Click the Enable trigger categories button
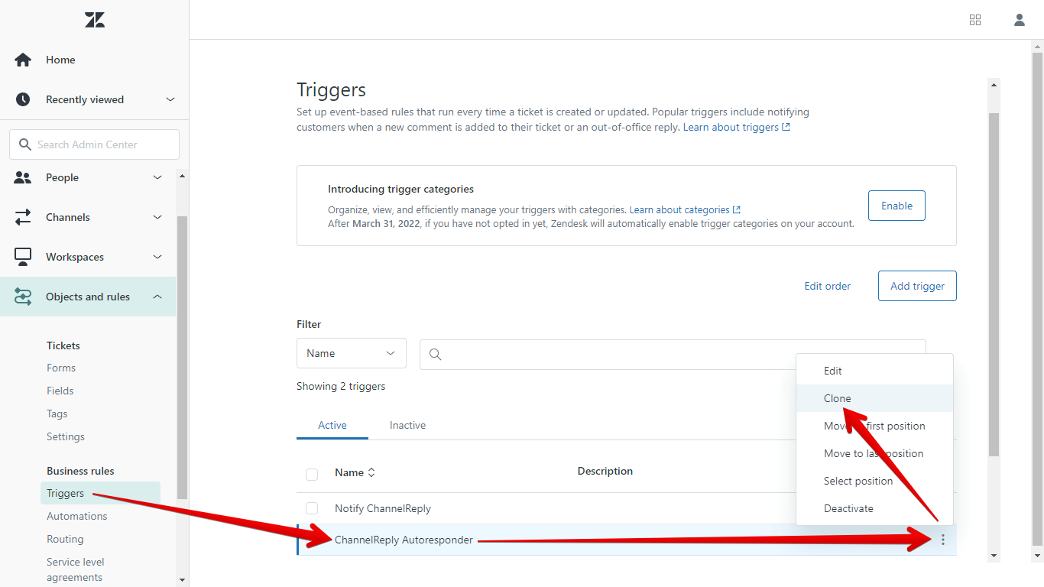 coord(896,206)
